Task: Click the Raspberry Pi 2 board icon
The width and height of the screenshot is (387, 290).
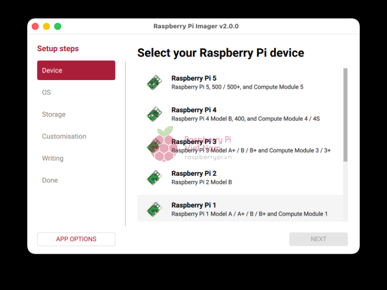Action: click(x=154, y=178)
